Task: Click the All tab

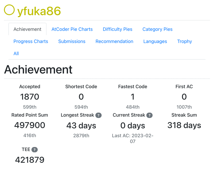Action: click(16, 54)
